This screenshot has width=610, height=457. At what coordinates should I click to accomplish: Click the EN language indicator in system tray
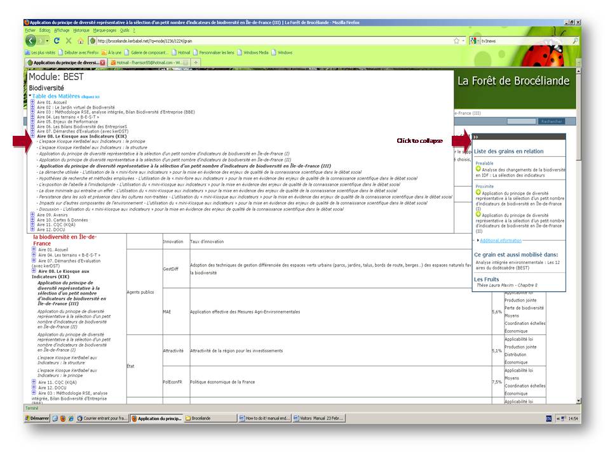click(x=548, y=418)
